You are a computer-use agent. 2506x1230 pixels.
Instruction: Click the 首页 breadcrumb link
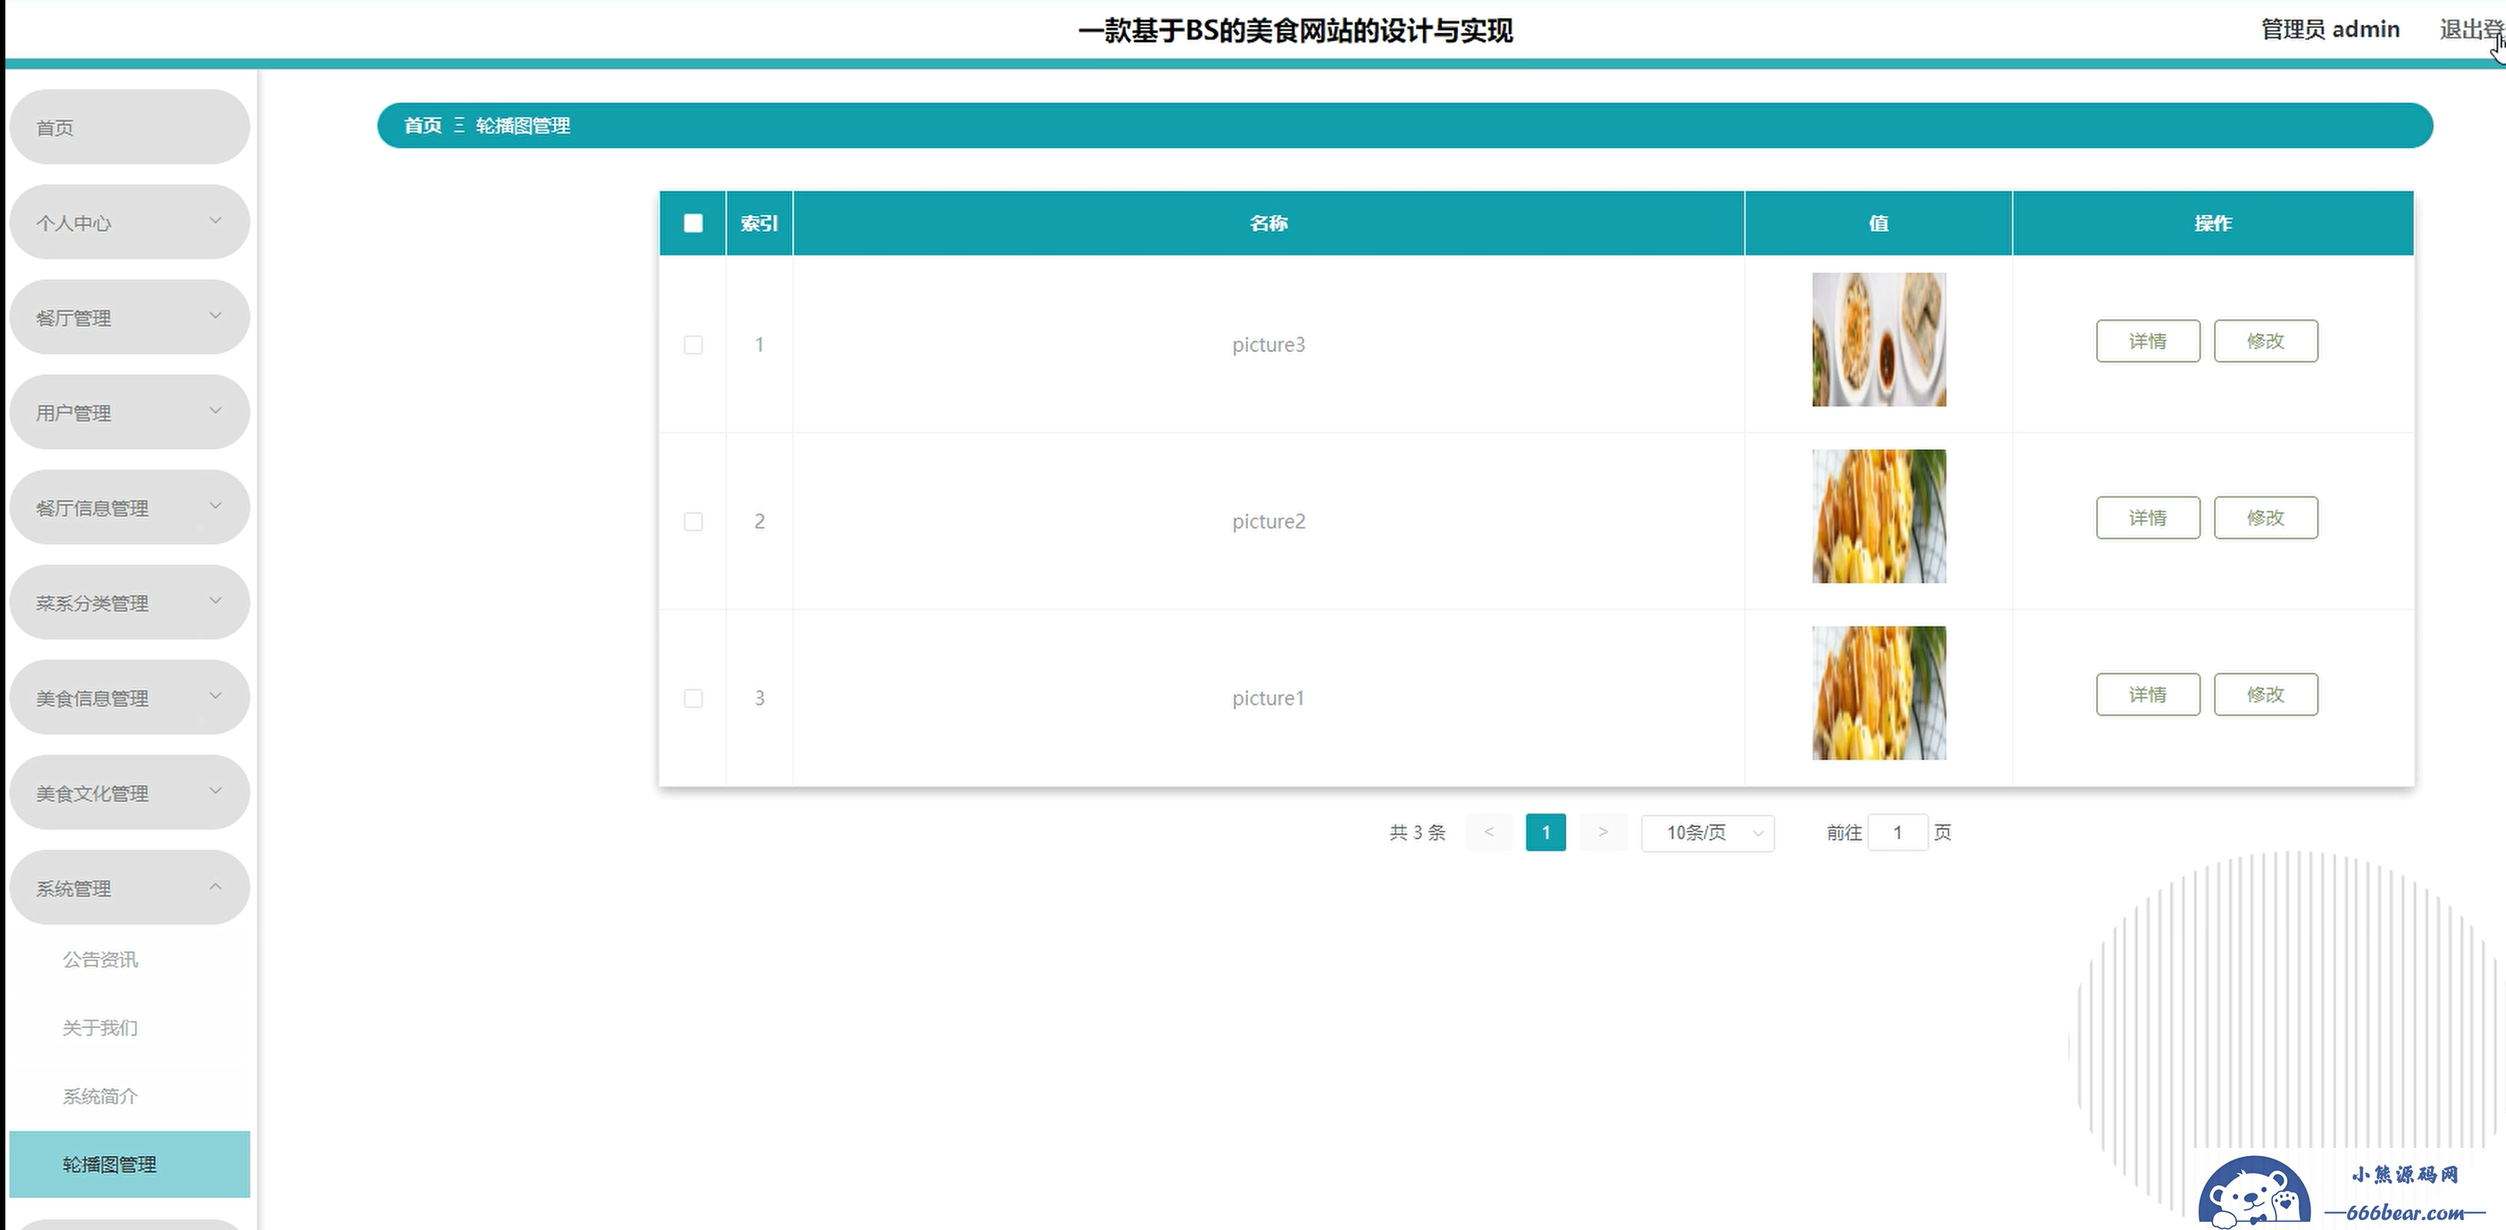(423, 125)
